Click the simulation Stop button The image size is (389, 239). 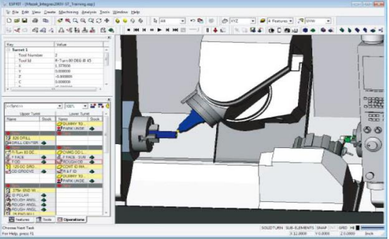(129, 30)
